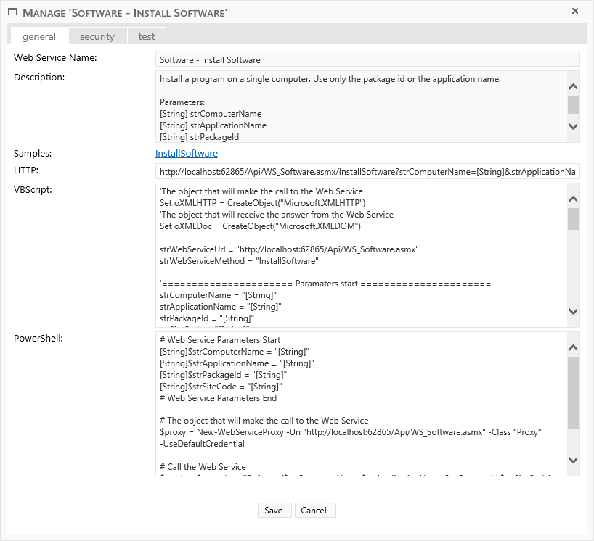Click the Description scrollbar thumb

[x=573, y=104]
